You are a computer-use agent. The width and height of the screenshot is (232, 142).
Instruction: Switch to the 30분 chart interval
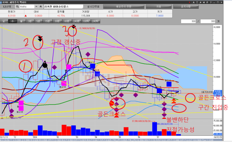click(x=57, y=21)
